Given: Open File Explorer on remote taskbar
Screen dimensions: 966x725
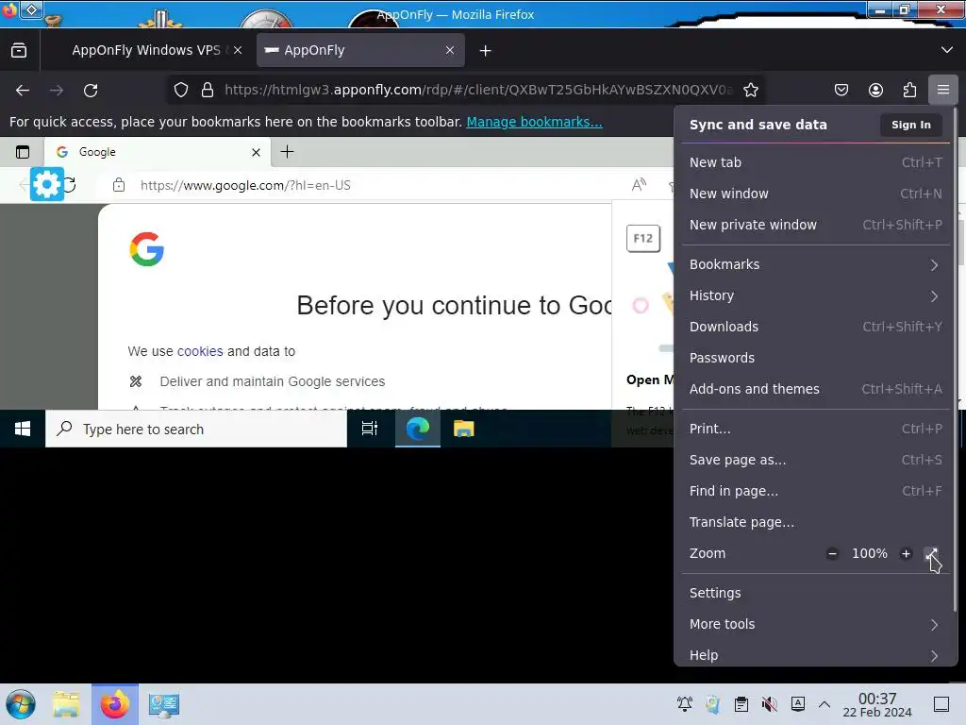Looking at the screenshot, I should [x=464, y=429].
